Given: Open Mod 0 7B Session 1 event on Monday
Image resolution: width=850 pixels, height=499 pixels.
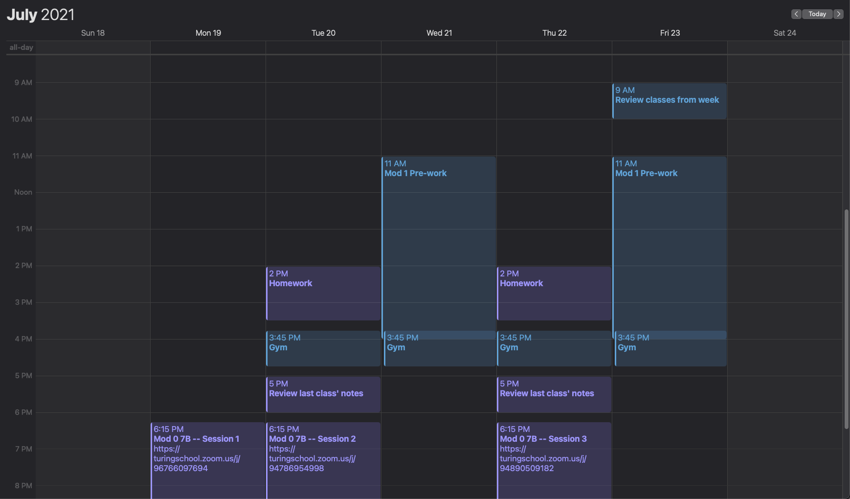Looking at the screenshot, I should pyautogui.click(x=208, y=460).
